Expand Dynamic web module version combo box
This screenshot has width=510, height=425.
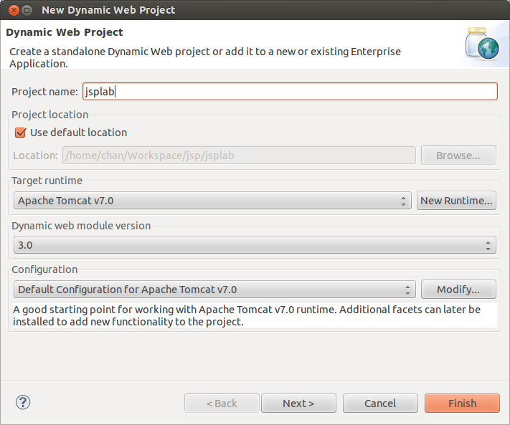(255, 245)
